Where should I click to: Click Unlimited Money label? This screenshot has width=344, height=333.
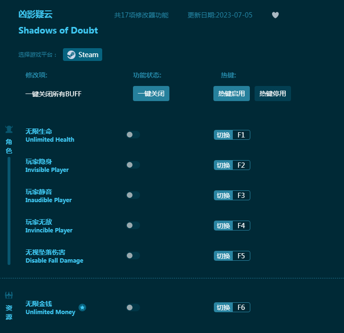pos(51,312)
